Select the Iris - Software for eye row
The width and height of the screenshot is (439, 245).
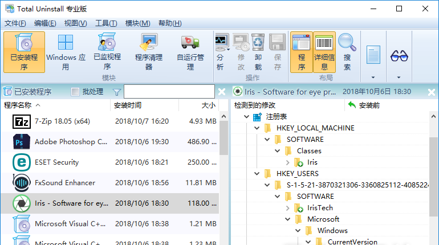pyautogui.click(x=110, y=203)
